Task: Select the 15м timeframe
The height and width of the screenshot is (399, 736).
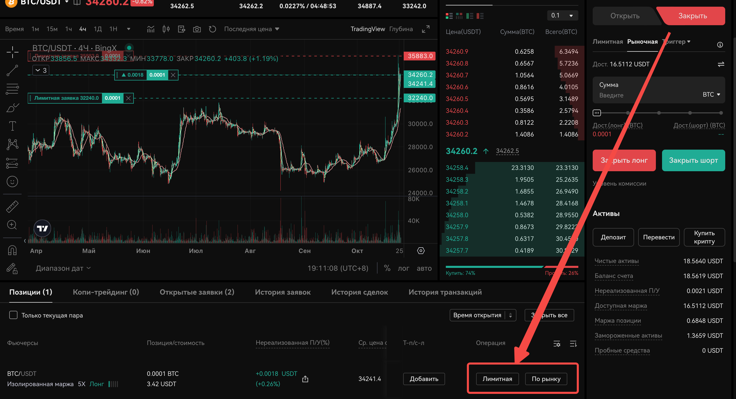Action: (x=52, y=29)
